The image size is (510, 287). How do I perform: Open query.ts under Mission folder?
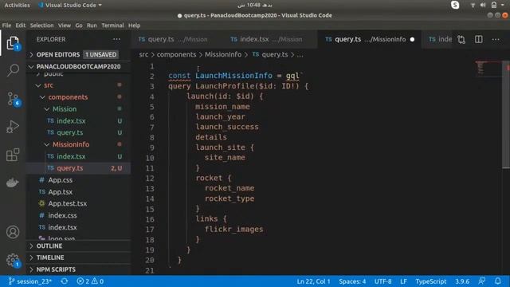[78, 133]
